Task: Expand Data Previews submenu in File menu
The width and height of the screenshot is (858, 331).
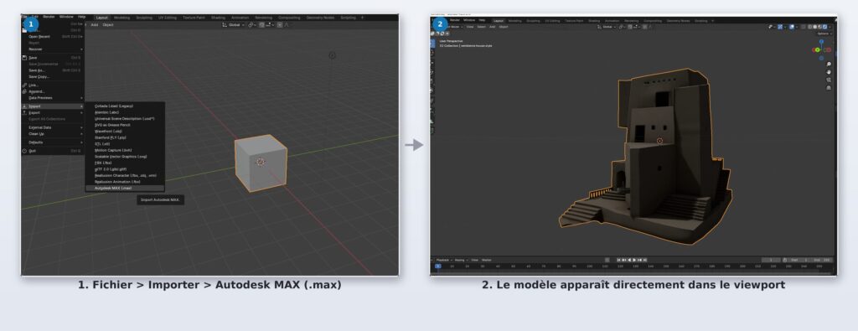Action: pyautogui.click(x=53, y=98)
